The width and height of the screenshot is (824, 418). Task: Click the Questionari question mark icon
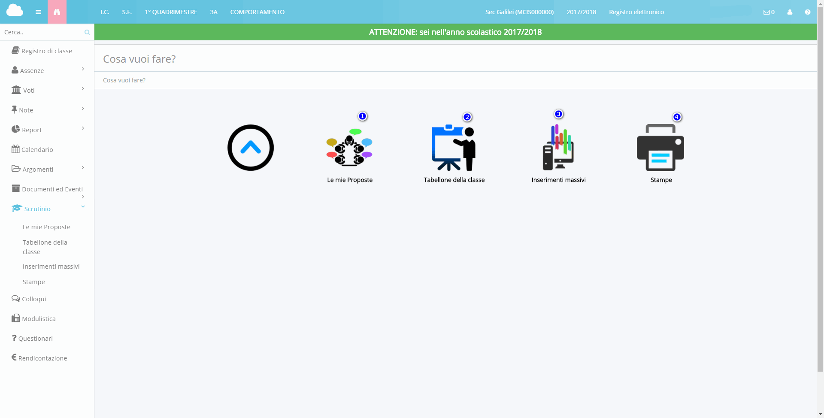pos(14,338)
